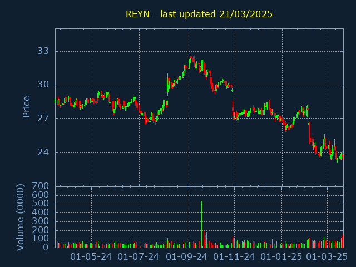Click the date label 01-01-25
Viewport: 356px width, 267px height.
(x=281, y=257)
